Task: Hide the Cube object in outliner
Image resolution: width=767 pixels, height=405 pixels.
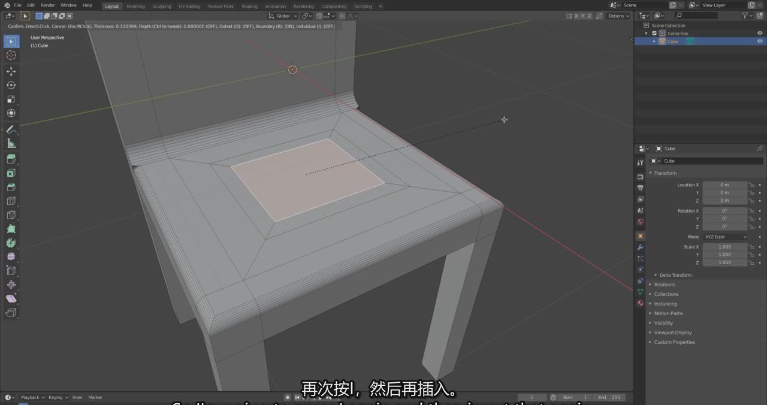Action: pyautogui.click(x=760, y=41)
